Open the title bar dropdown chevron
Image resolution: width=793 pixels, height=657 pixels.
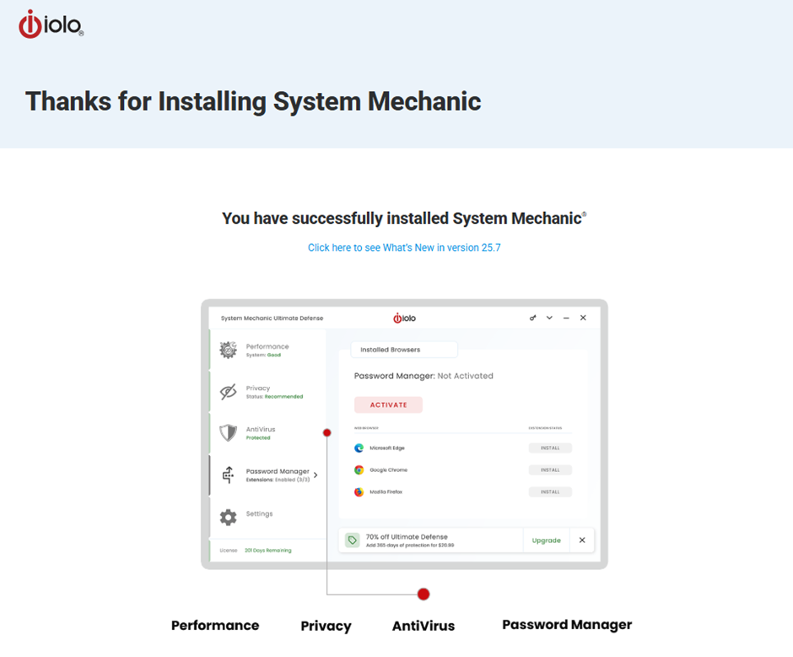coord(549,318)
